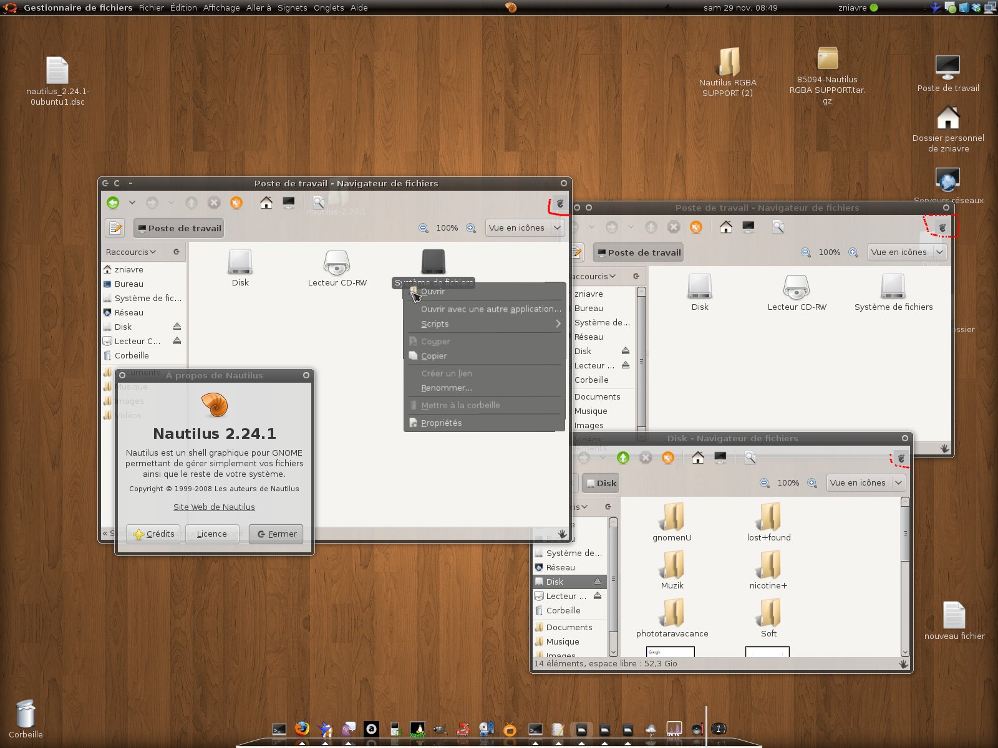Image resolution: width=998 pixels, height=748 pixels.
Task: Reload the front Poste de travail window
Action: [236, 203]
